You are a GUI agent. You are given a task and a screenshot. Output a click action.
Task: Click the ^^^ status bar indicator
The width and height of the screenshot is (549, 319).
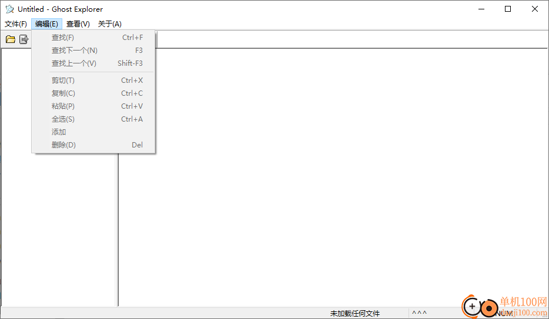tap(419, 313)
